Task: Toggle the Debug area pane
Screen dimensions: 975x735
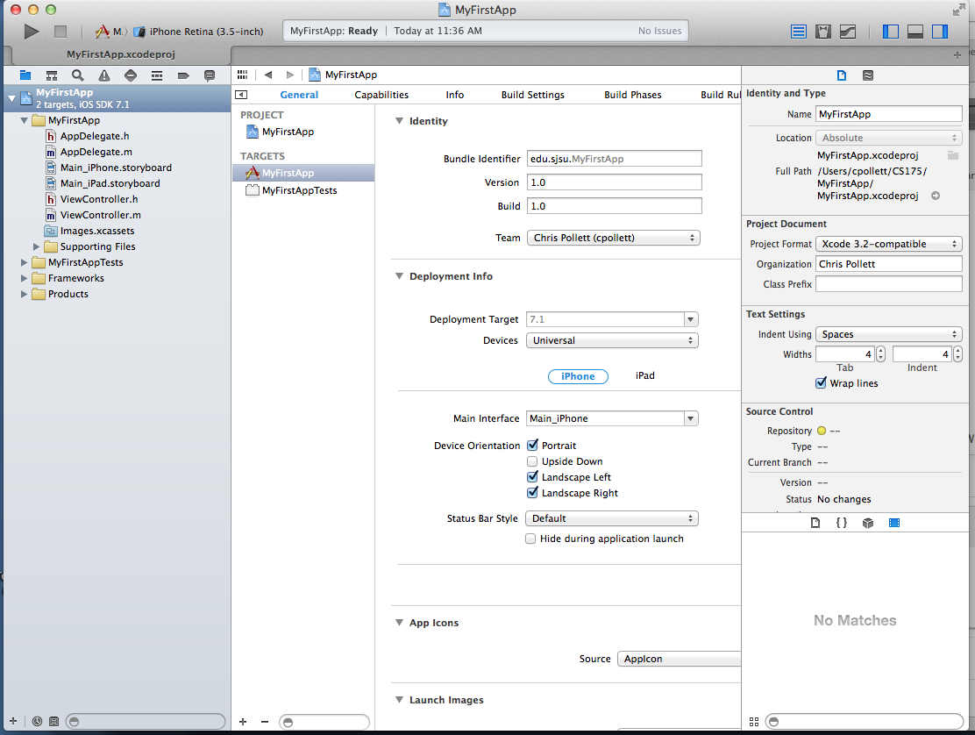Action: coord(915,31)
